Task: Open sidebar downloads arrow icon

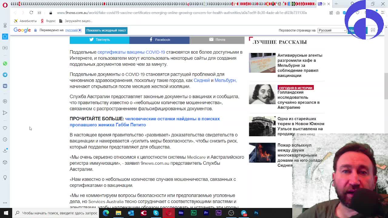Action: [x=5, y=150]
